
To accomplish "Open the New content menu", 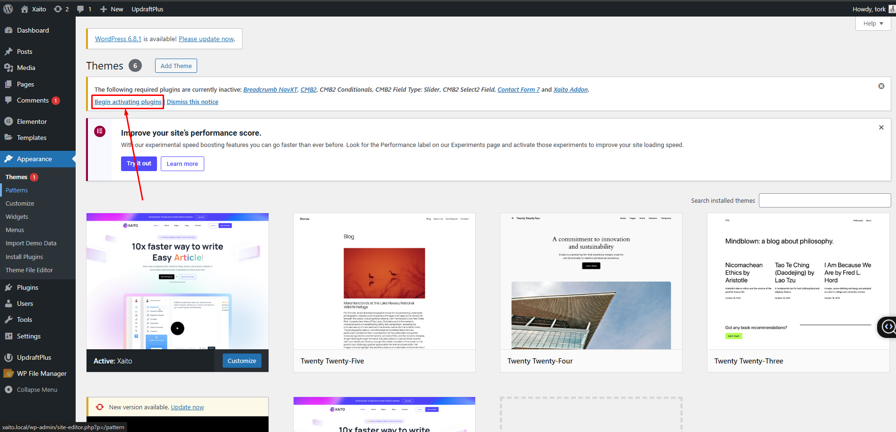I will tap(112, 9).
